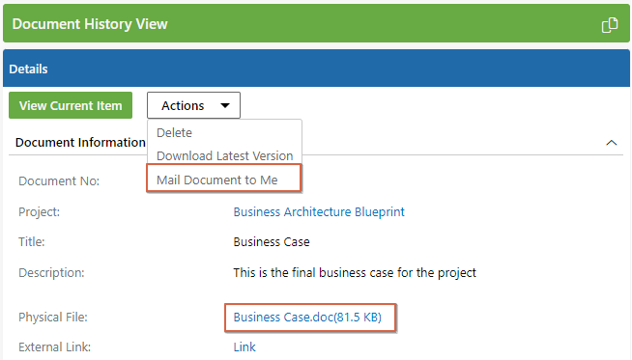Click the Project field label
The image size is (632, 360).
coord(39,211)
